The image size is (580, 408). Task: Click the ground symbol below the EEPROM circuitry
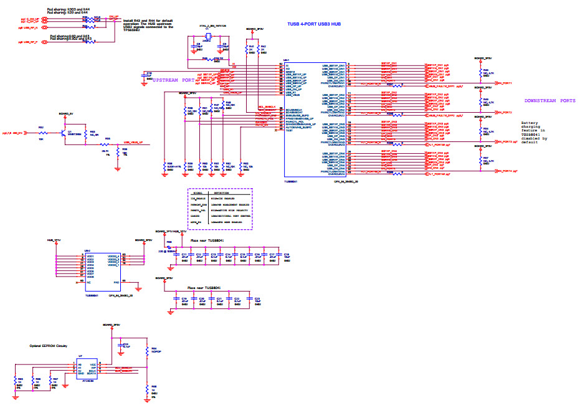coord(65,386)
